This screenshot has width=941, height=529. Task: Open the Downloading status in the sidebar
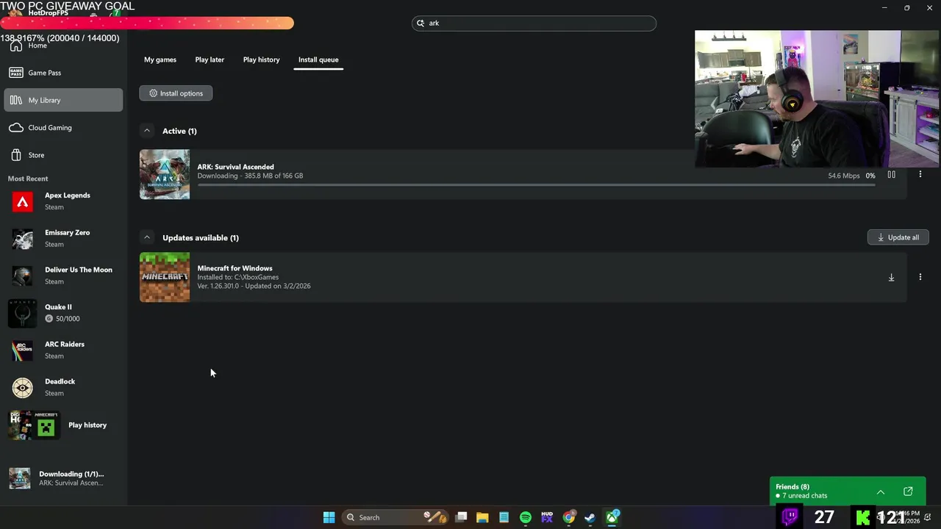click(x=63, y=478)
